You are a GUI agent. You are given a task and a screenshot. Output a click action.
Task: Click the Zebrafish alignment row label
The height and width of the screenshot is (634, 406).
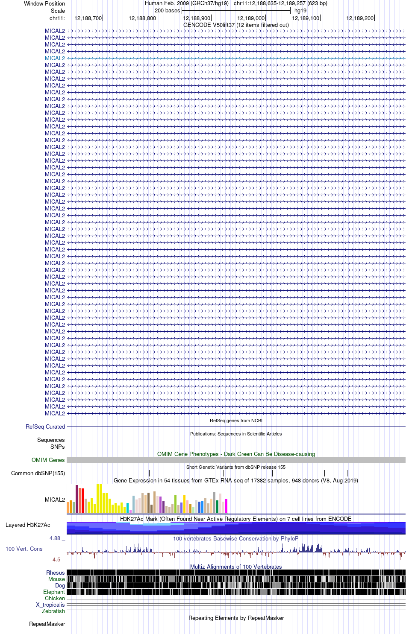coord(53,611)
